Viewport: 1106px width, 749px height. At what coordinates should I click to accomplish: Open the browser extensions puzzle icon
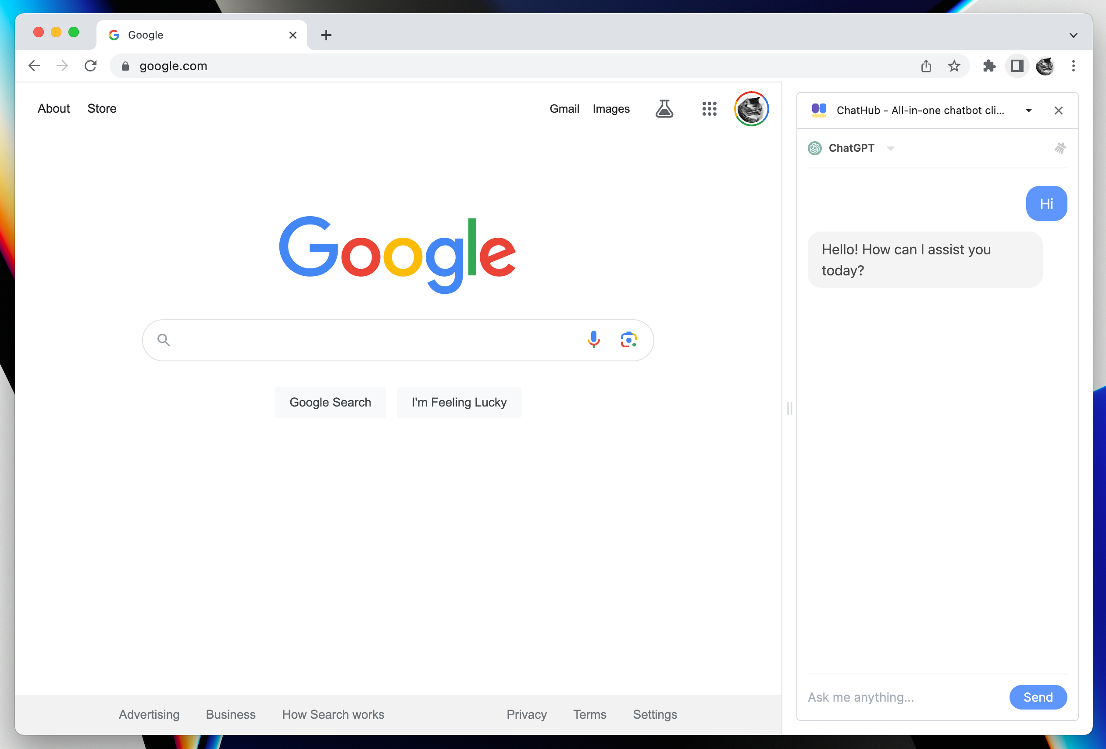coord(989,66)
